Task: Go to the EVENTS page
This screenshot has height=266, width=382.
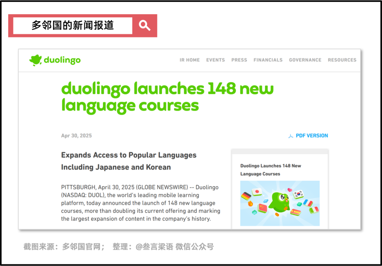Action: click(215, 60)
